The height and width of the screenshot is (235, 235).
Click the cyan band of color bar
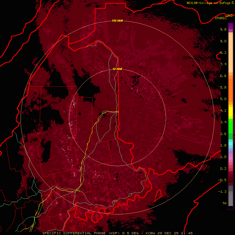(x=231, y=144)
